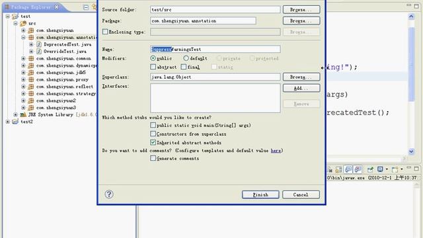Screen dimensions: 423x238
Task: Check the abstract modifier checkbox
Action: [x=153, y=67]
